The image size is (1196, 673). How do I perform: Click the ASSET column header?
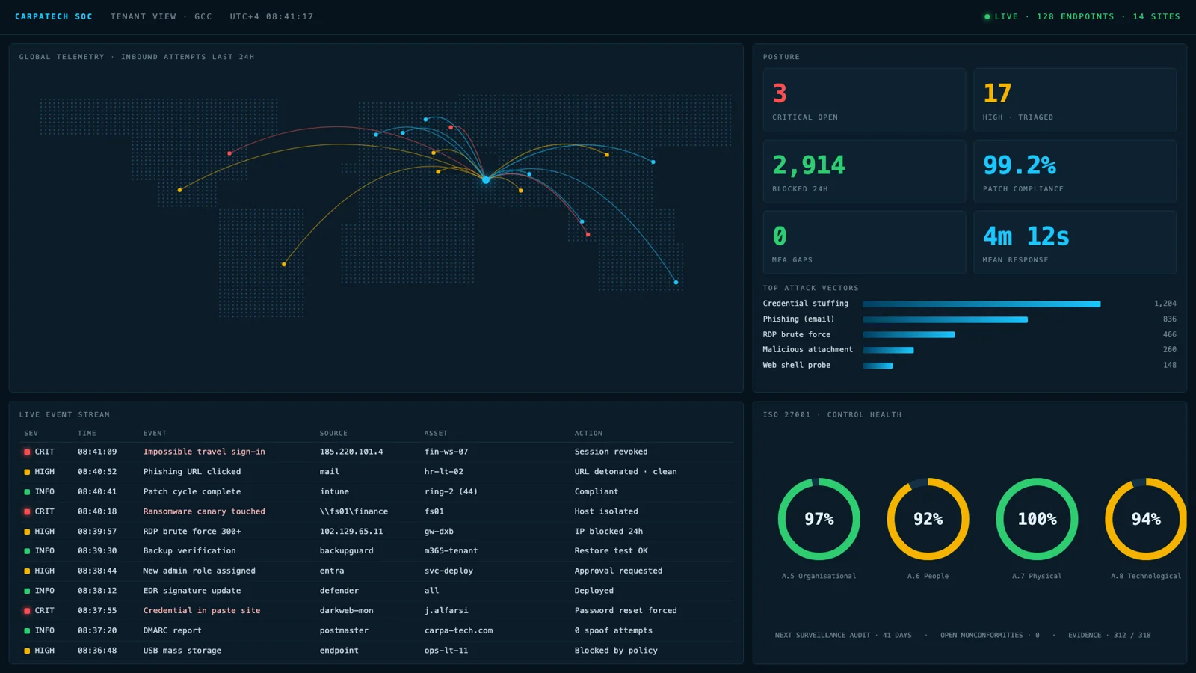tap(436, 434)
